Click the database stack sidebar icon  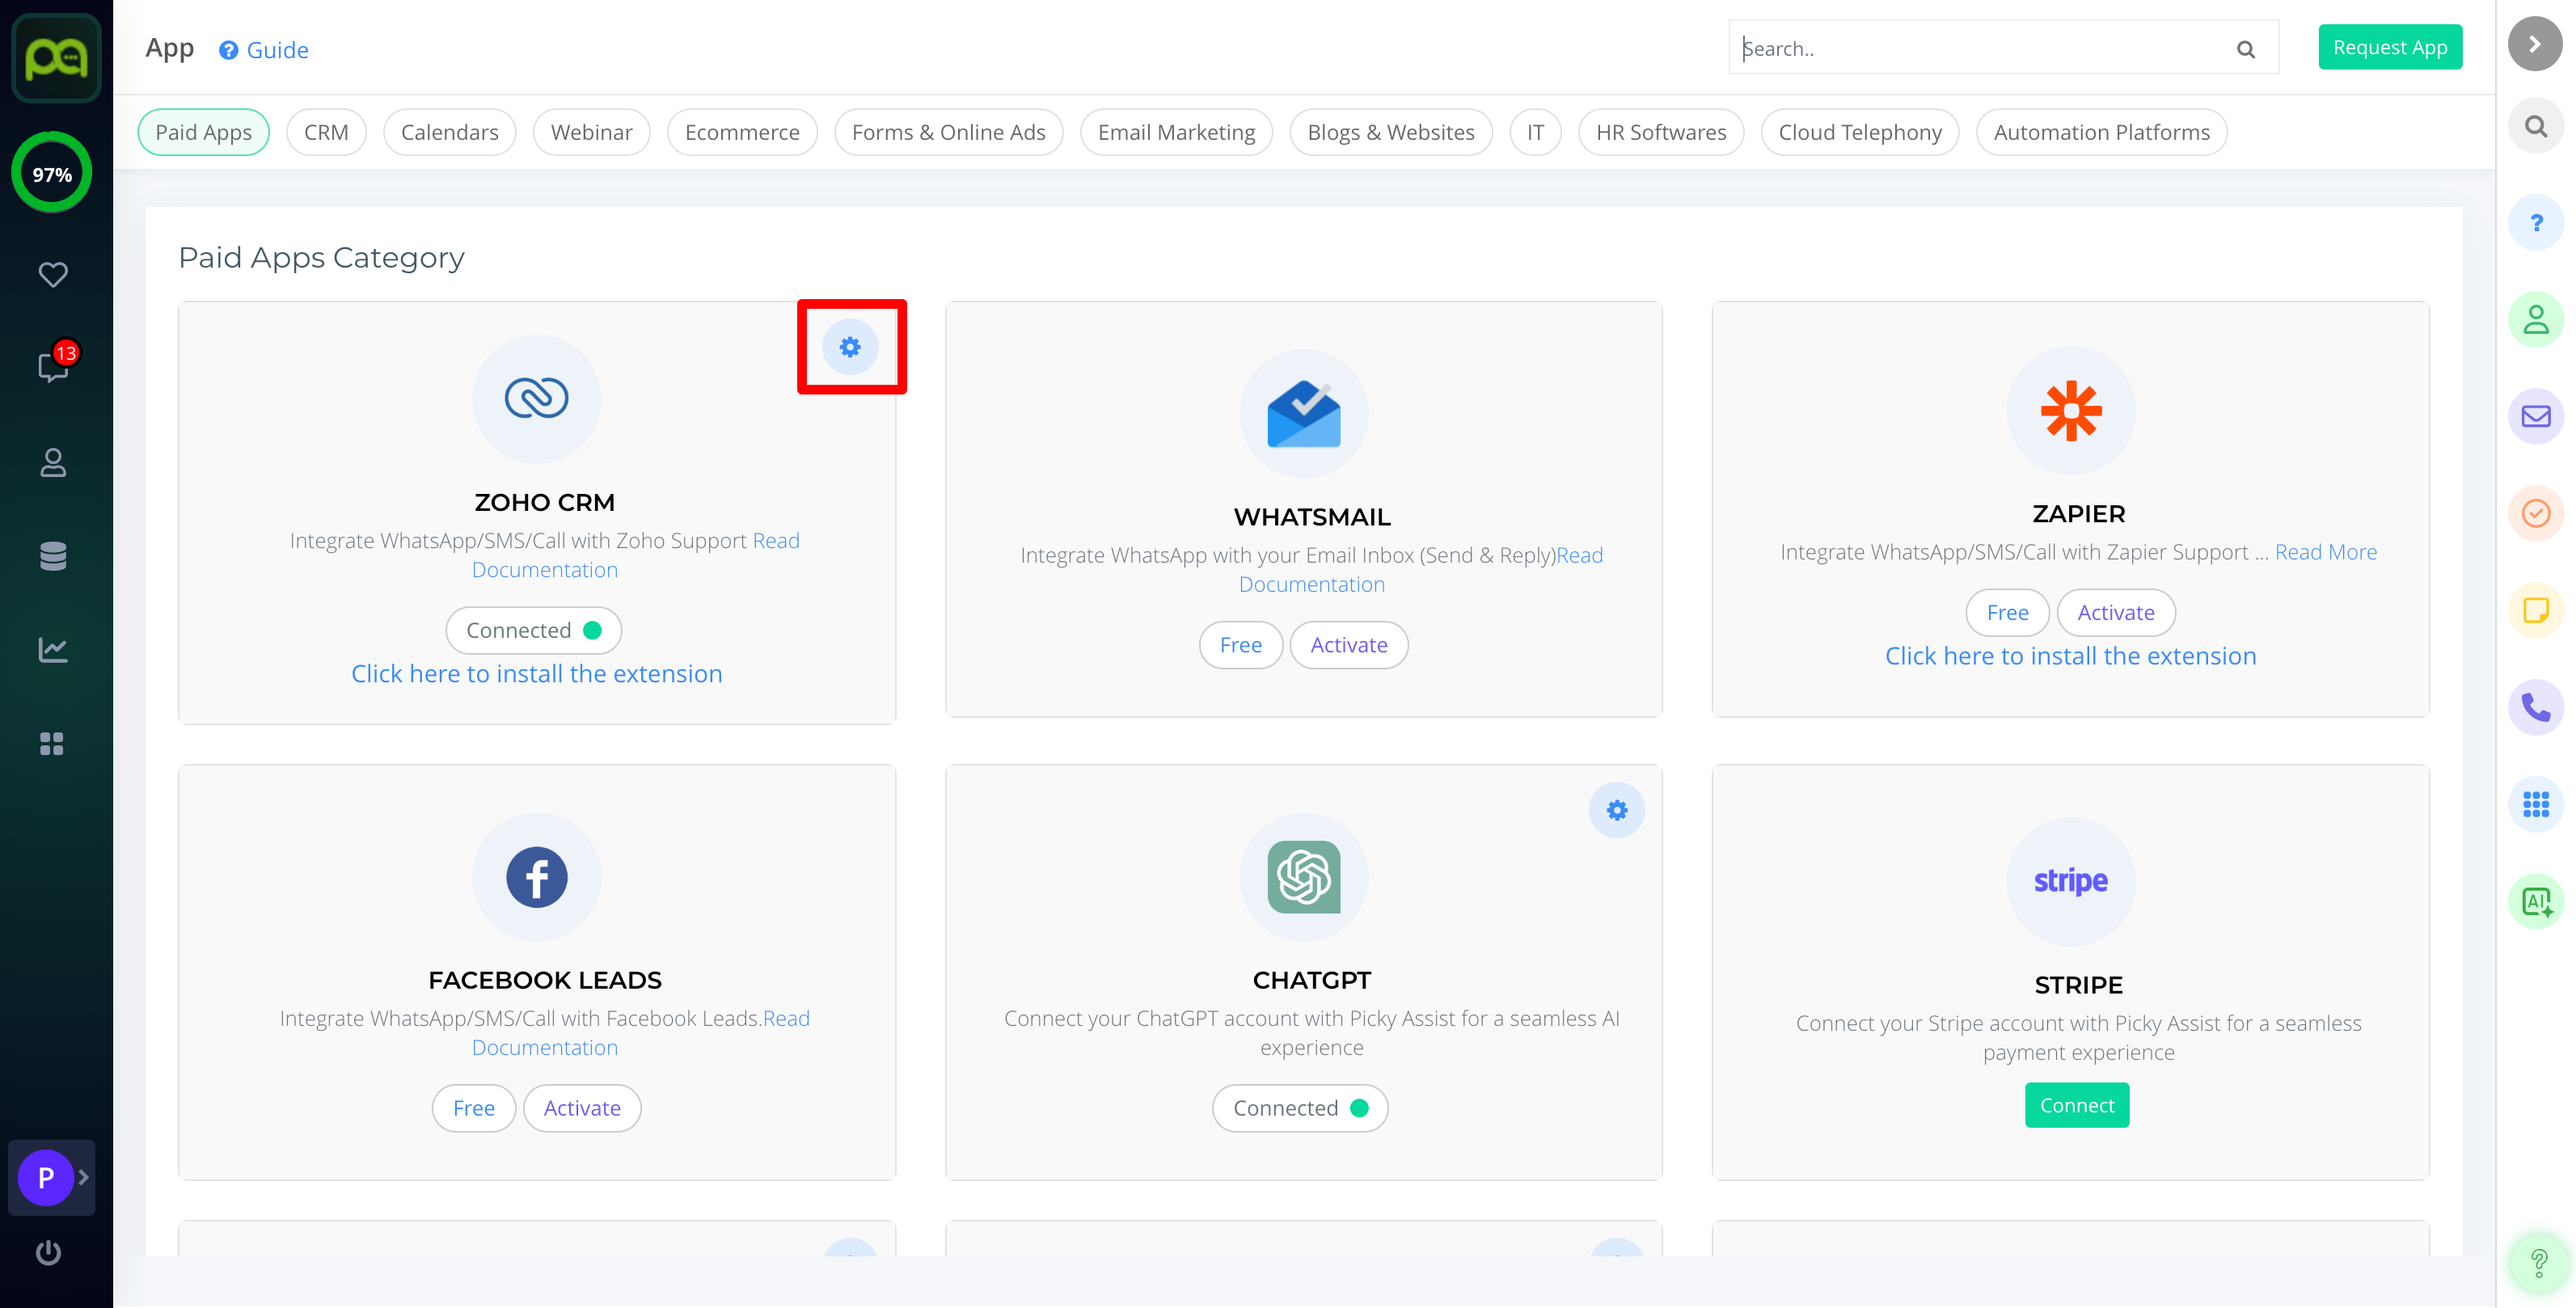(x=53, y=556)
